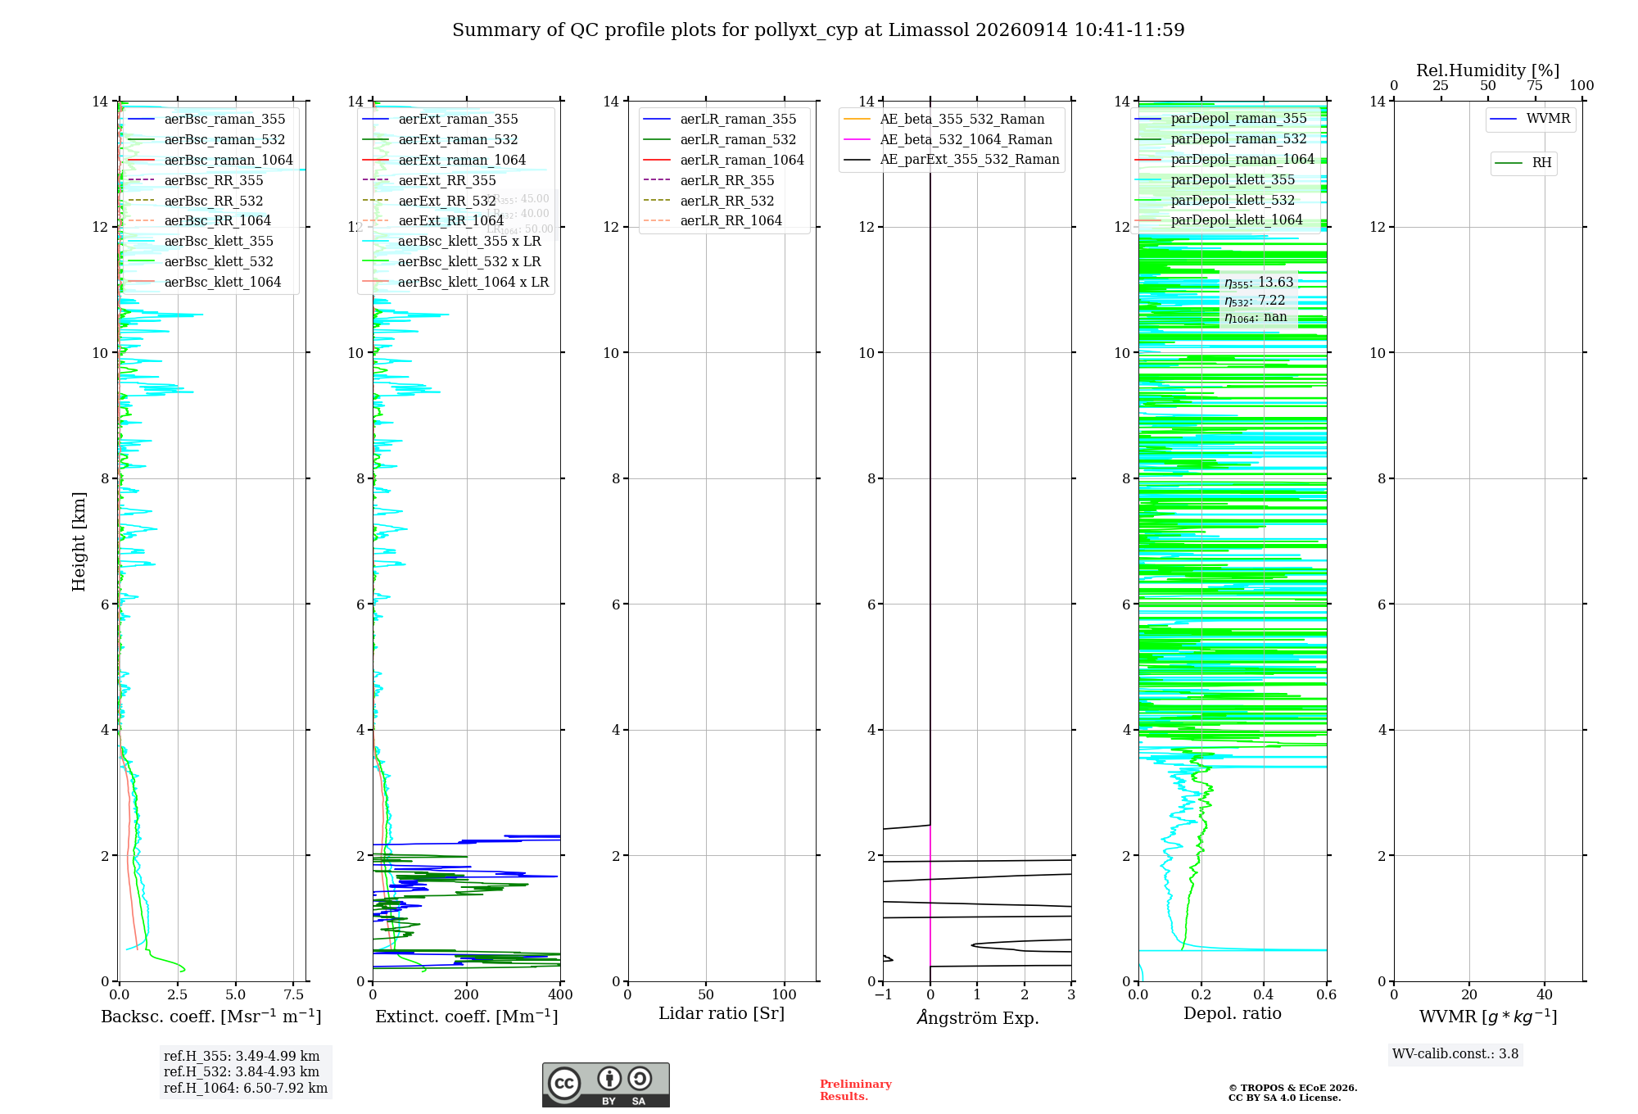Click the Lidar ratio [Sr] axis label
This screenshot has width=1638, height=1114.
722,1014
